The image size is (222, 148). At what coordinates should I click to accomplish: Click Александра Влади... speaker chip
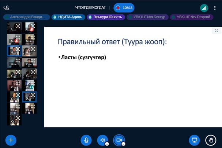26,17
